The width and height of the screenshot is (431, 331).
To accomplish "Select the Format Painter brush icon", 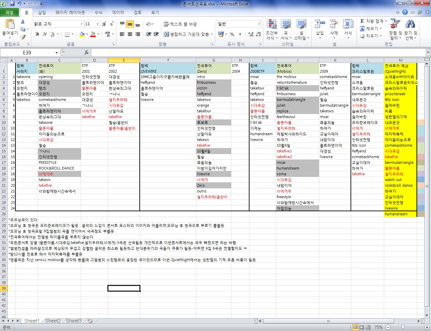I will (23, 37).
